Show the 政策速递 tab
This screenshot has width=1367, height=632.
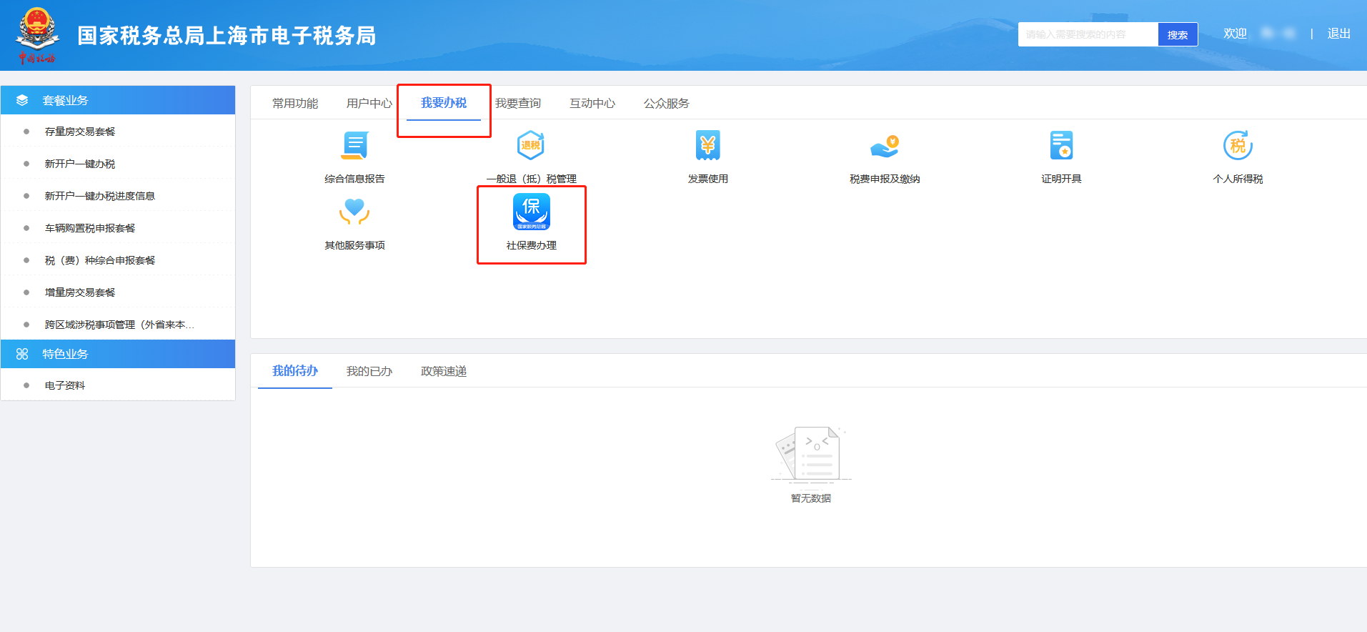click(x=443, y=371)
